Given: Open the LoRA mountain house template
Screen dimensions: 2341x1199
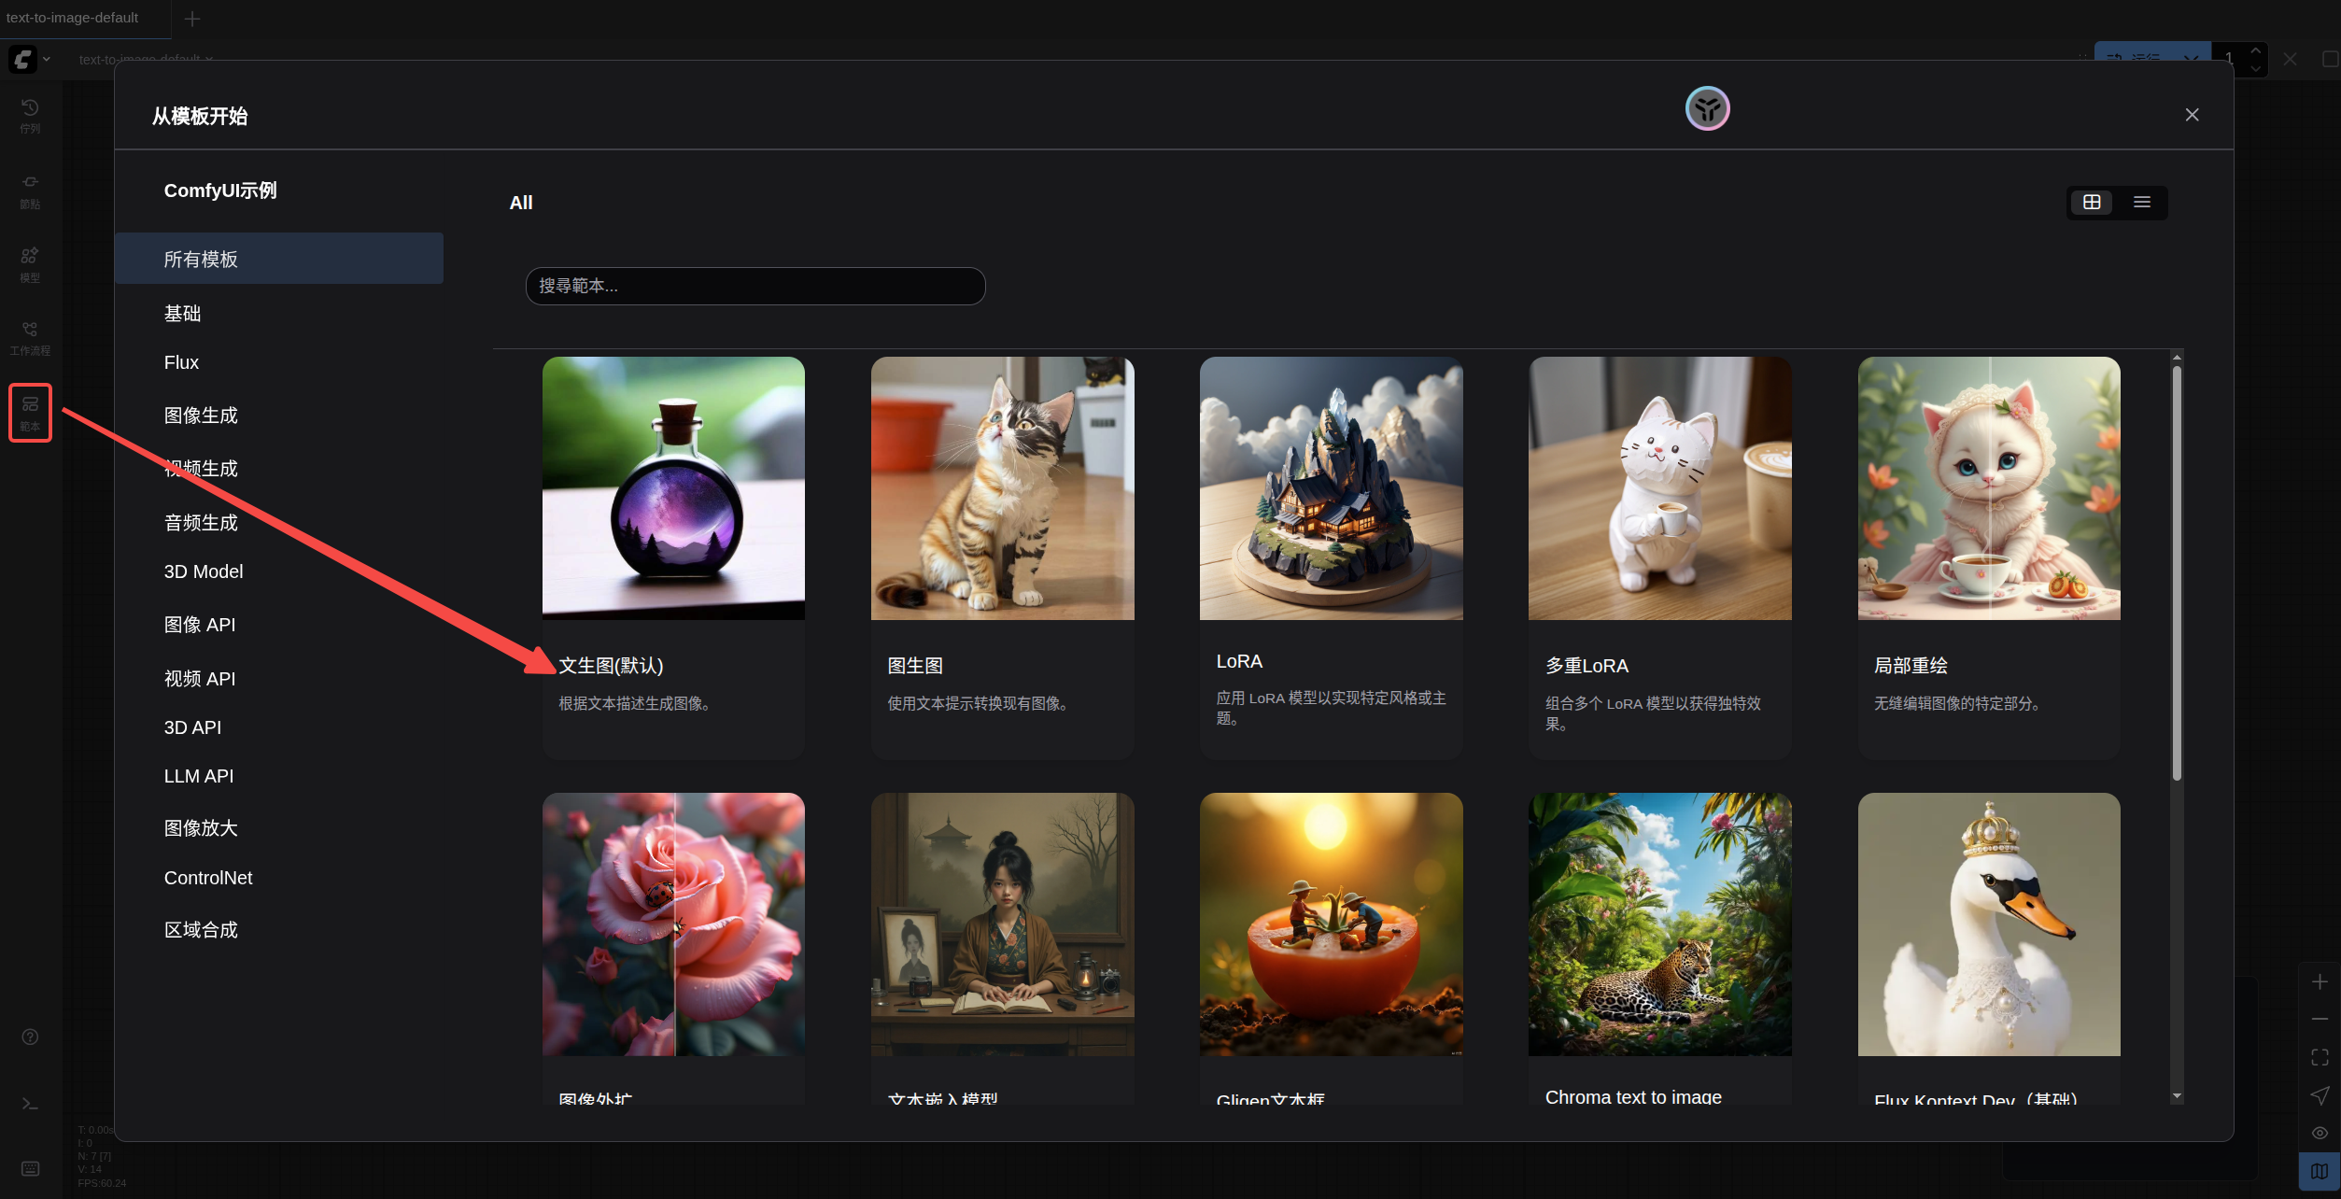Looking at the screenshot, I should pos(1331,488).
